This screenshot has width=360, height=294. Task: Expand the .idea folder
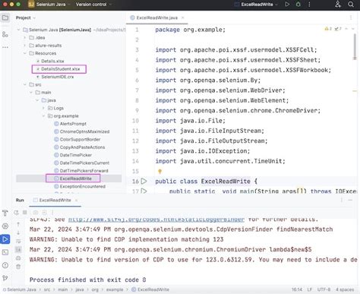25,38
